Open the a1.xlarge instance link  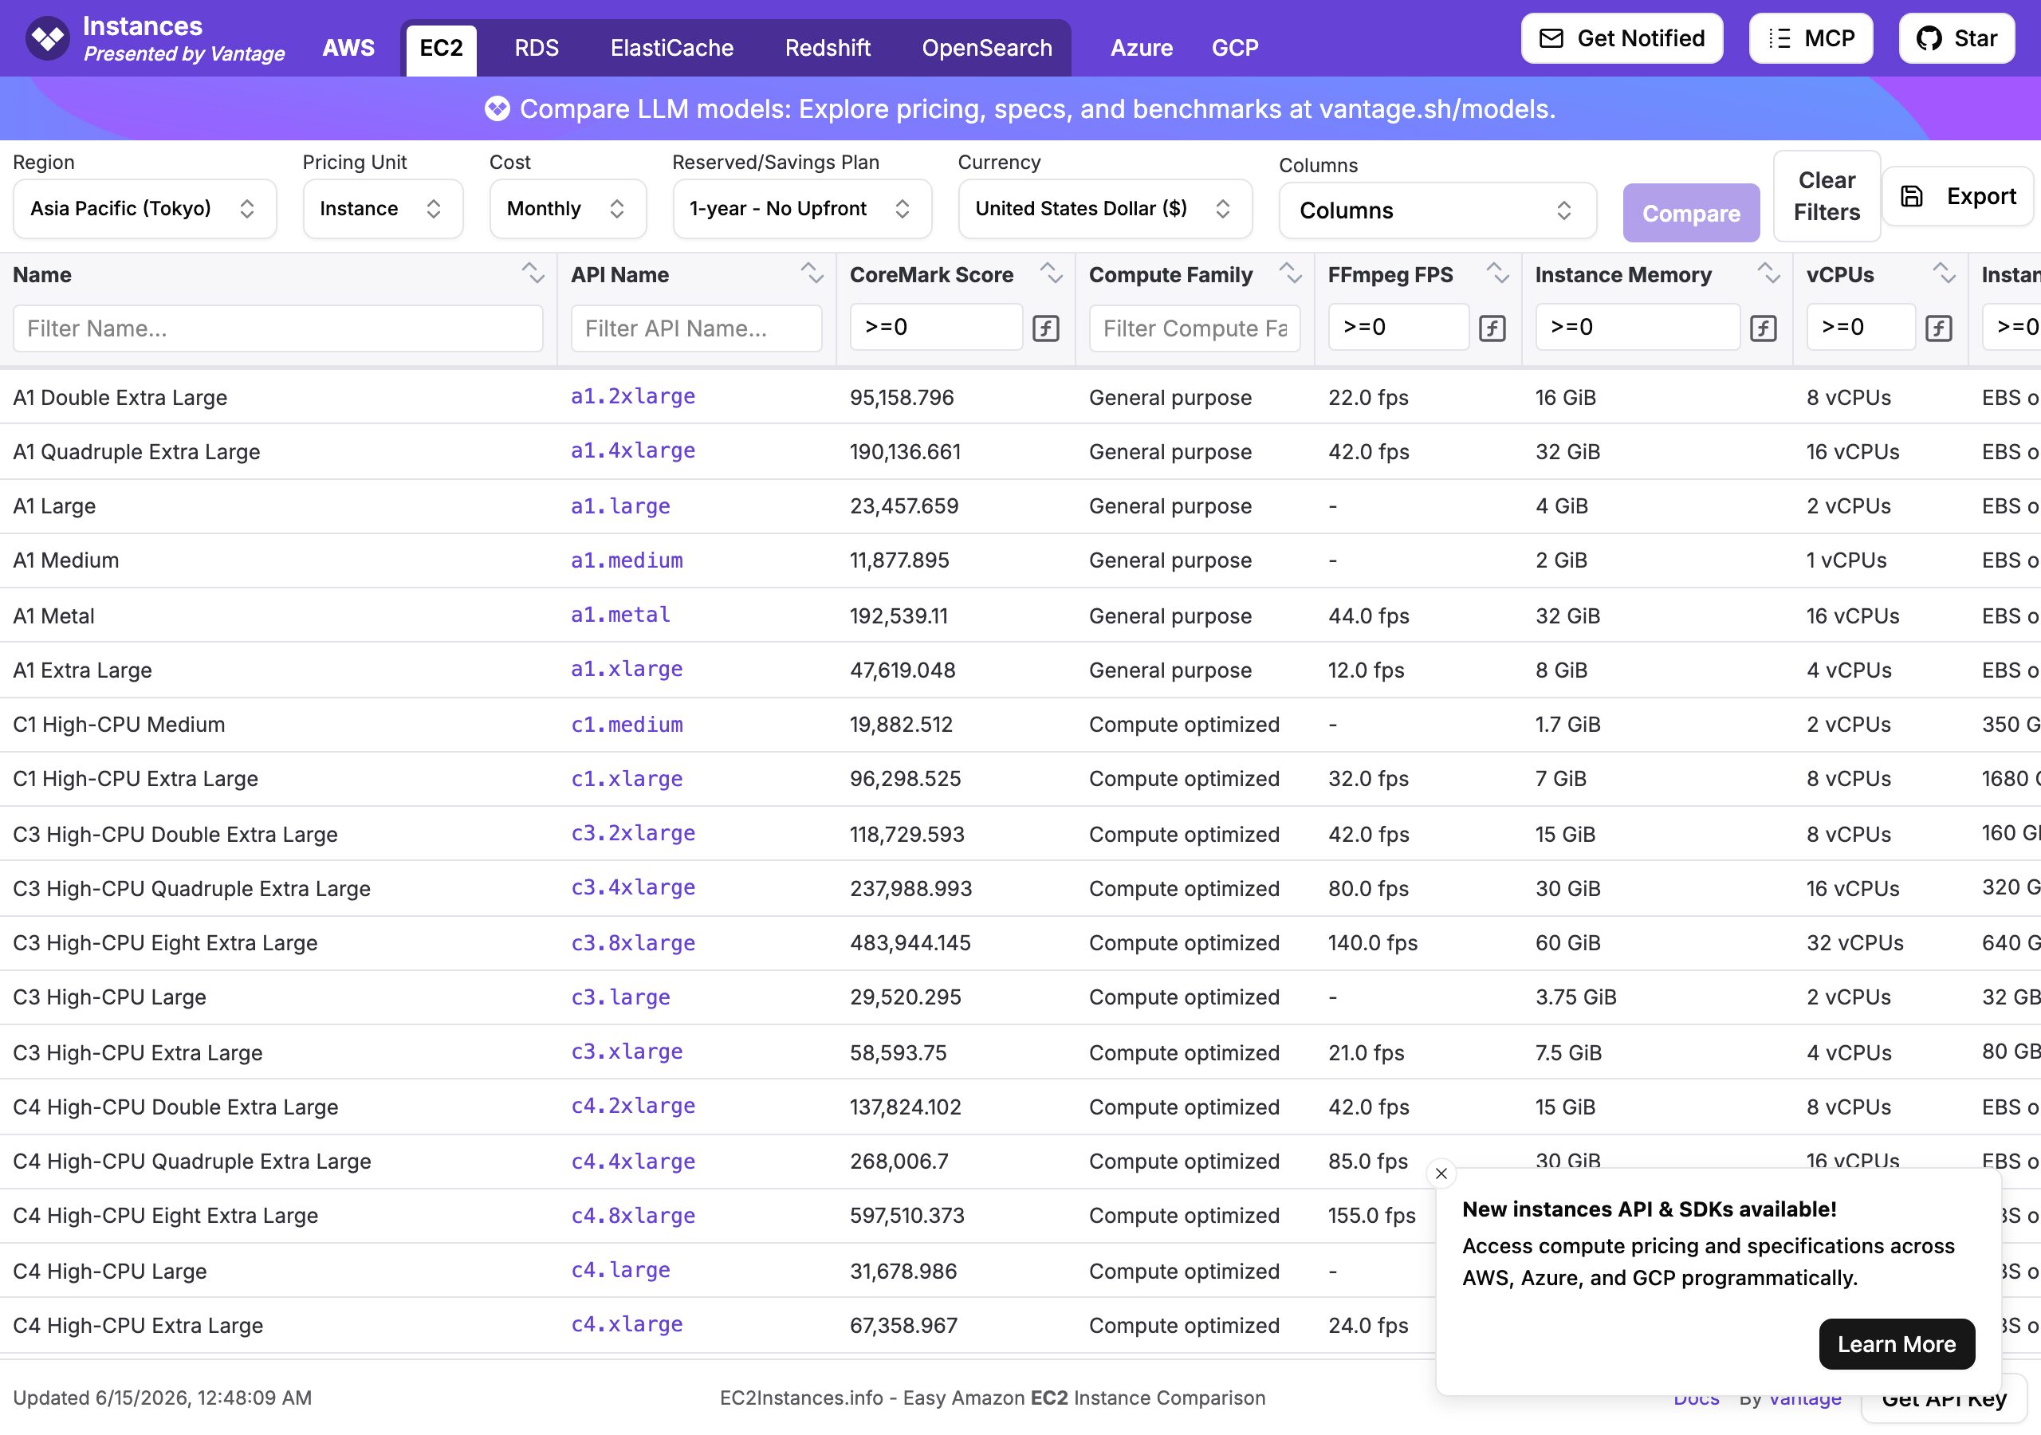[627, 669]
